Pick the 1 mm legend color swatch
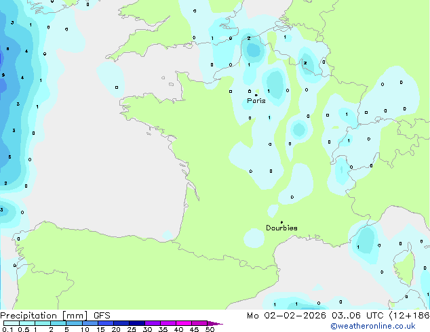The height and width of the screenshot is (332, 430). pyautogui.click(x=43, y=323)
